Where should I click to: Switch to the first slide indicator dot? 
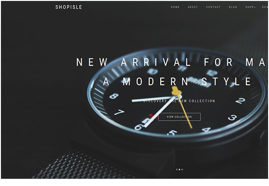point(176,169)
